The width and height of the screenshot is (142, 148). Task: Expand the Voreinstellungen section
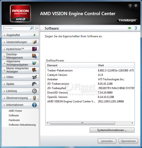pyautogui.click(x=20, y=42)
